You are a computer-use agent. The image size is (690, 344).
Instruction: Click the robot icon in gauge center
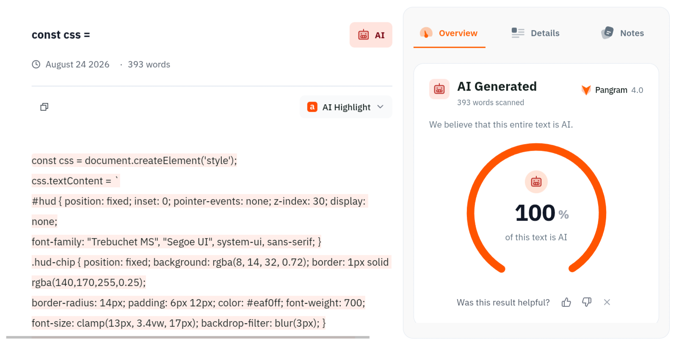coord(536,182)
